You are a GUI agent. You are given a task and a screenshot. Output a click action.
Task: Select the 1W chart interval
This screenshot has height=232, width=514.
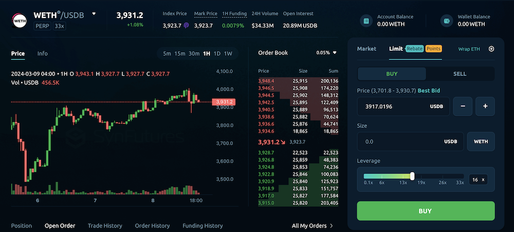click(x=228, y=54)
